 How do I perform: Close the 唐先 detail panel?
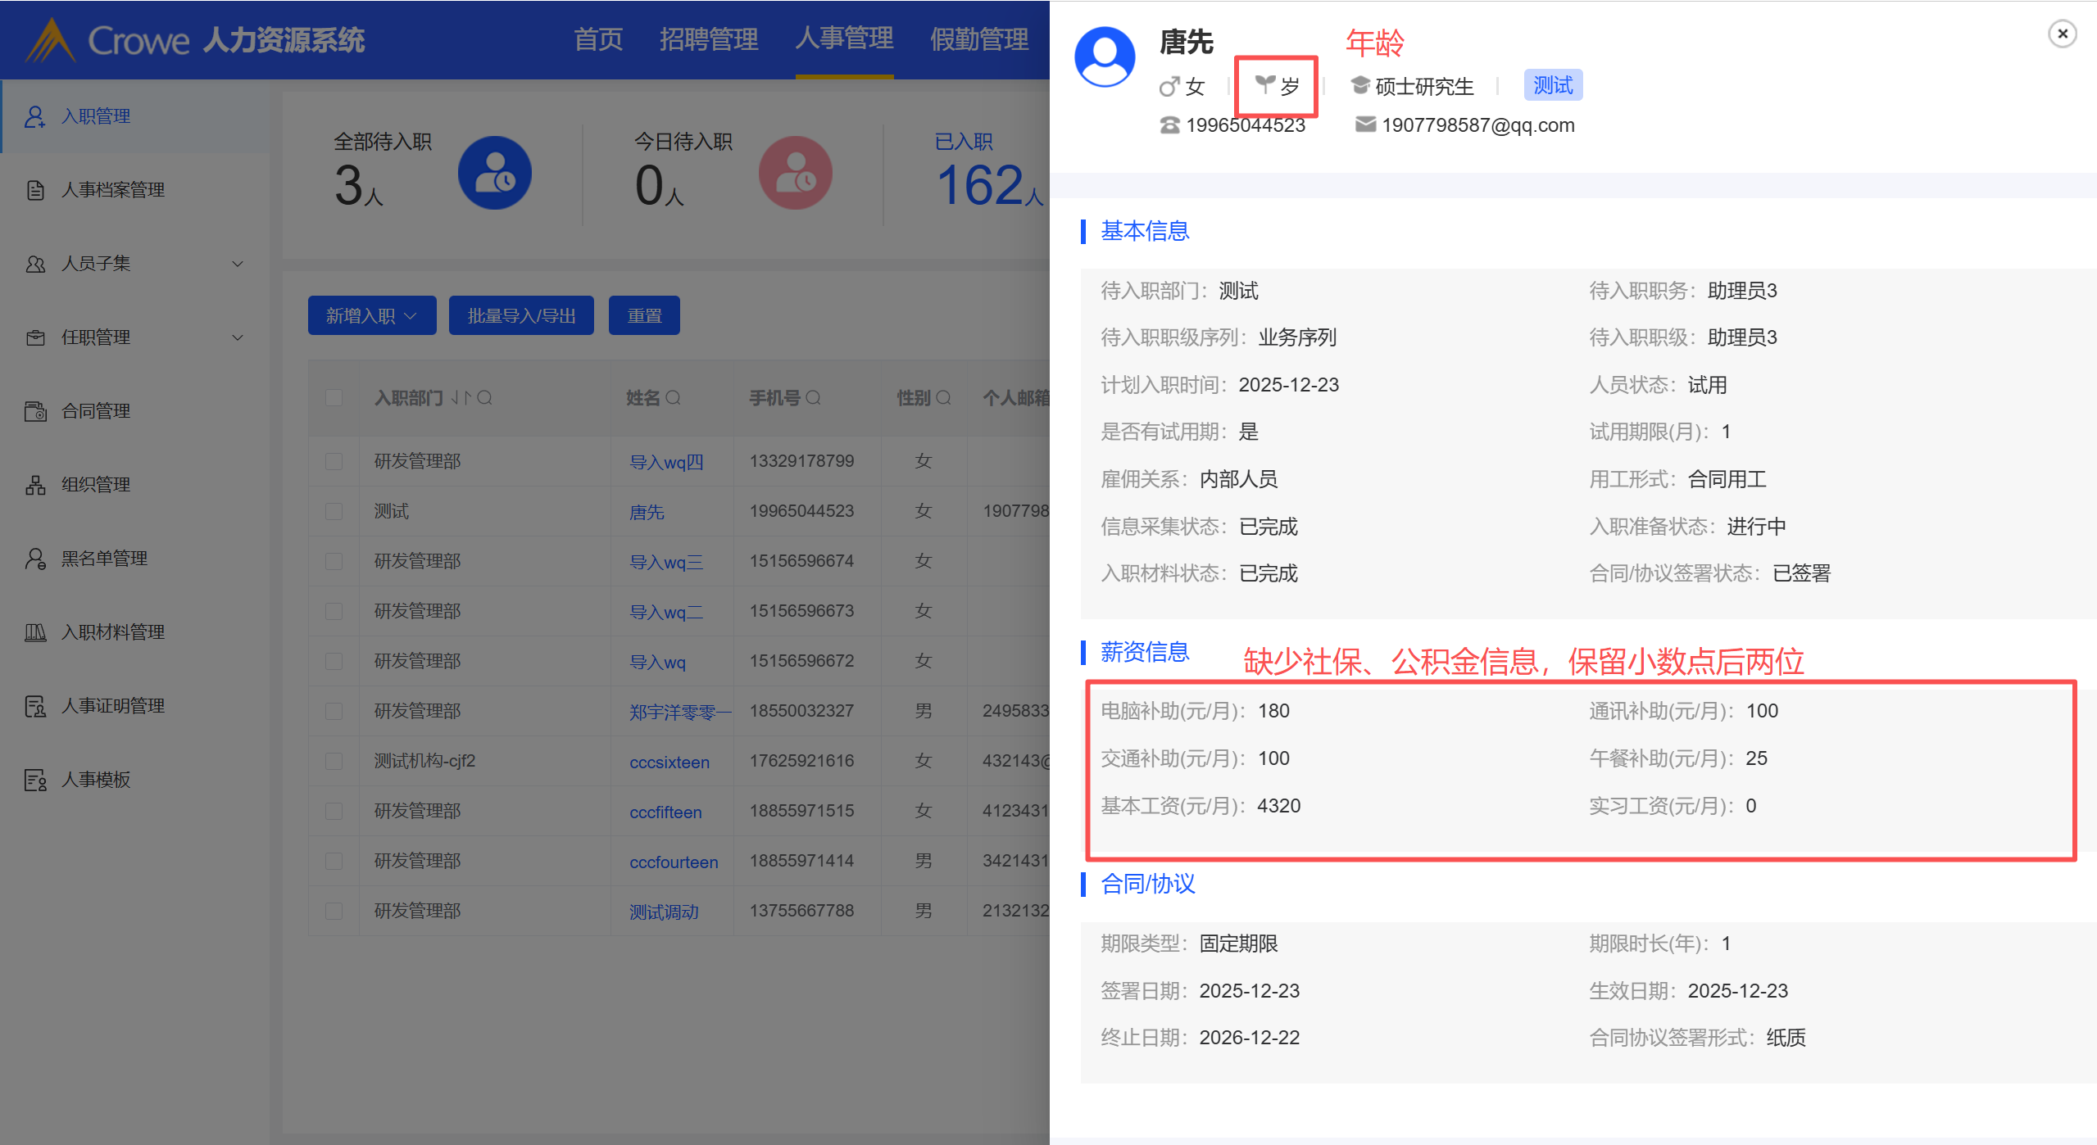coord(2062,34)
